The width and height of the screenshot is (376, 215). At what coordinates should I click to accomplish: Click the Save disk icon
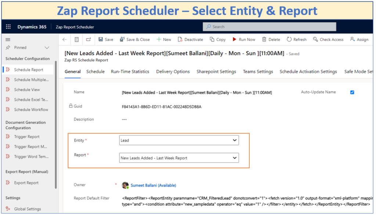pos(101,40)
